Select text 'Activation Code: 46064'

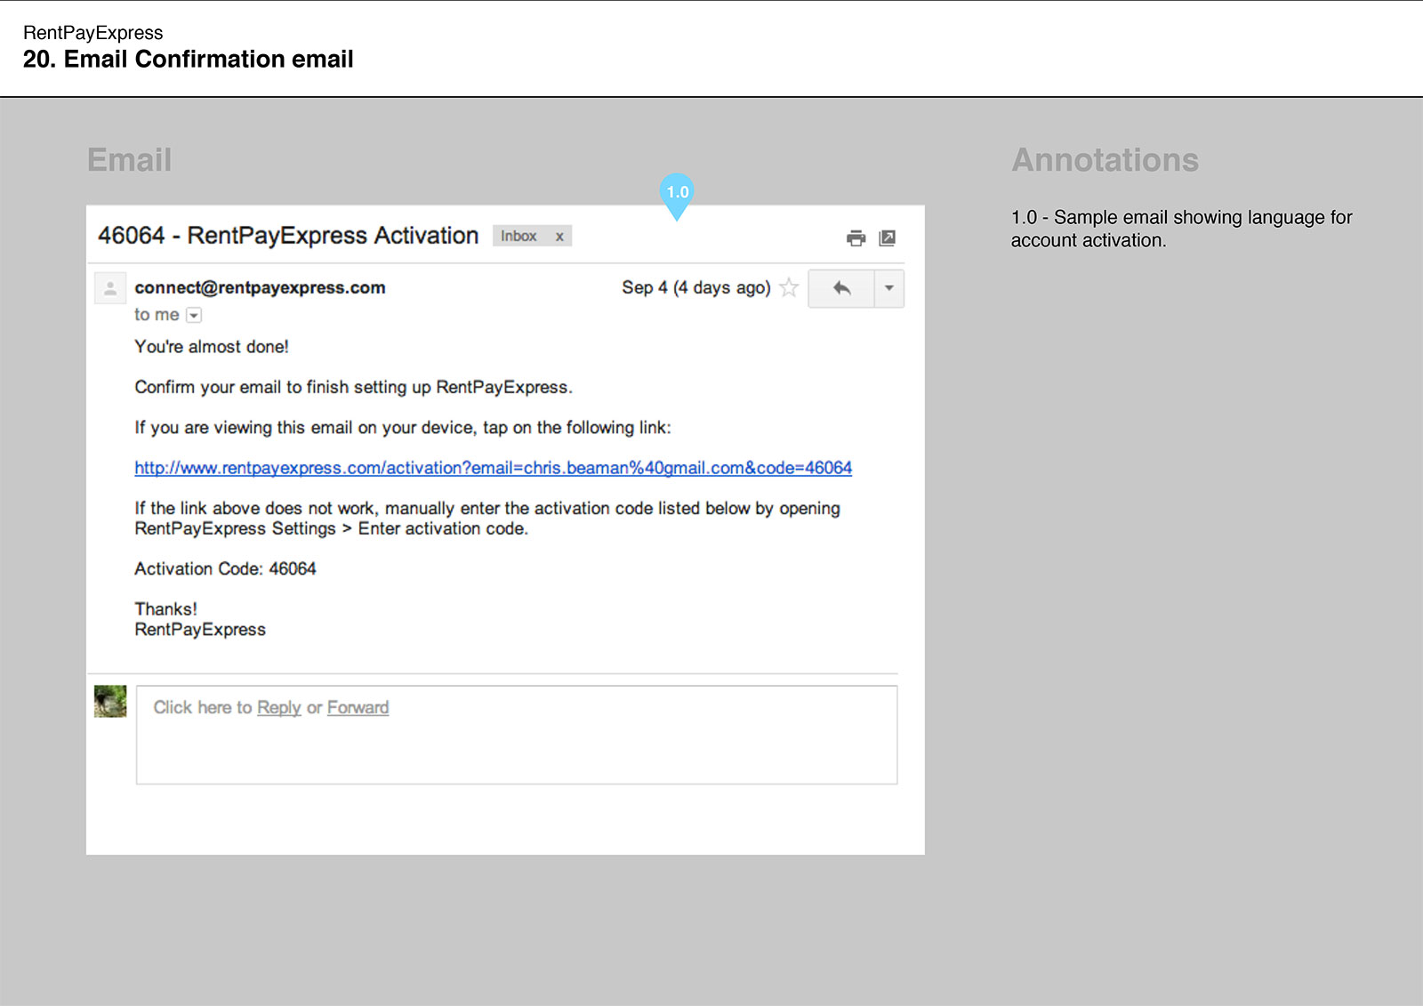(225, 568)
